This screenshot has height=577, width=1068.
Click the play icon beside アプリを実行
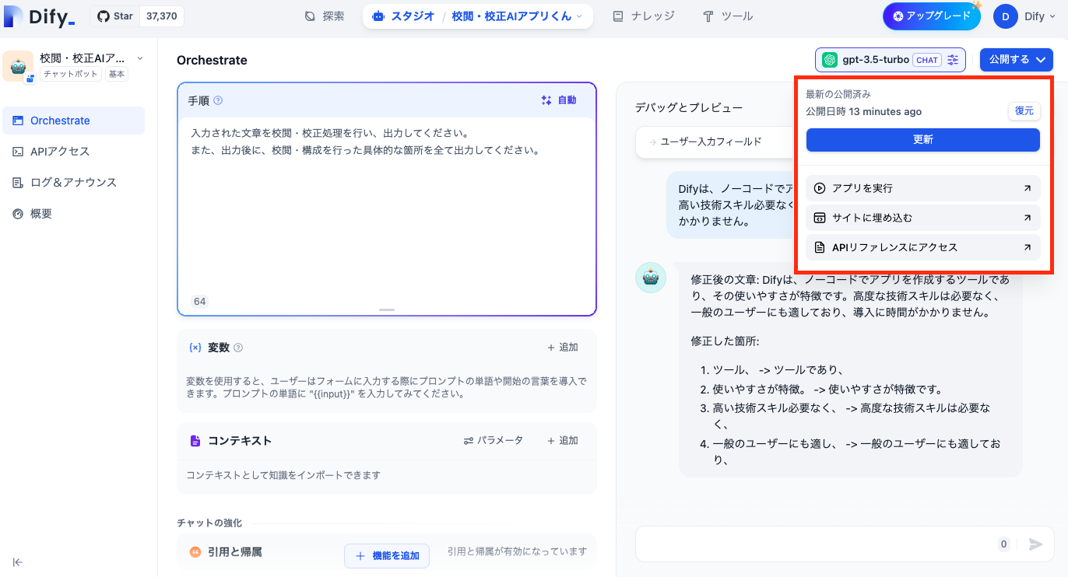(x=819, y=188)
